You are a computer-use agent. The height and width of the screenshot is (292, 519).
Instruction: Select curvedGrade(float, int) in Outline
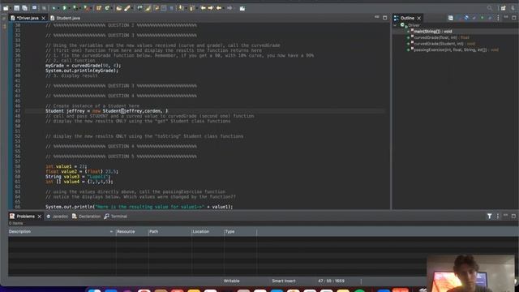[x=441, y=38]
